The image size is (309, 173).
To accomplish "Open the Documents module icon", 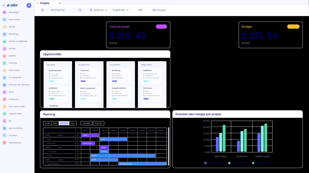I will pyautogui.click(x=4, y=20).
